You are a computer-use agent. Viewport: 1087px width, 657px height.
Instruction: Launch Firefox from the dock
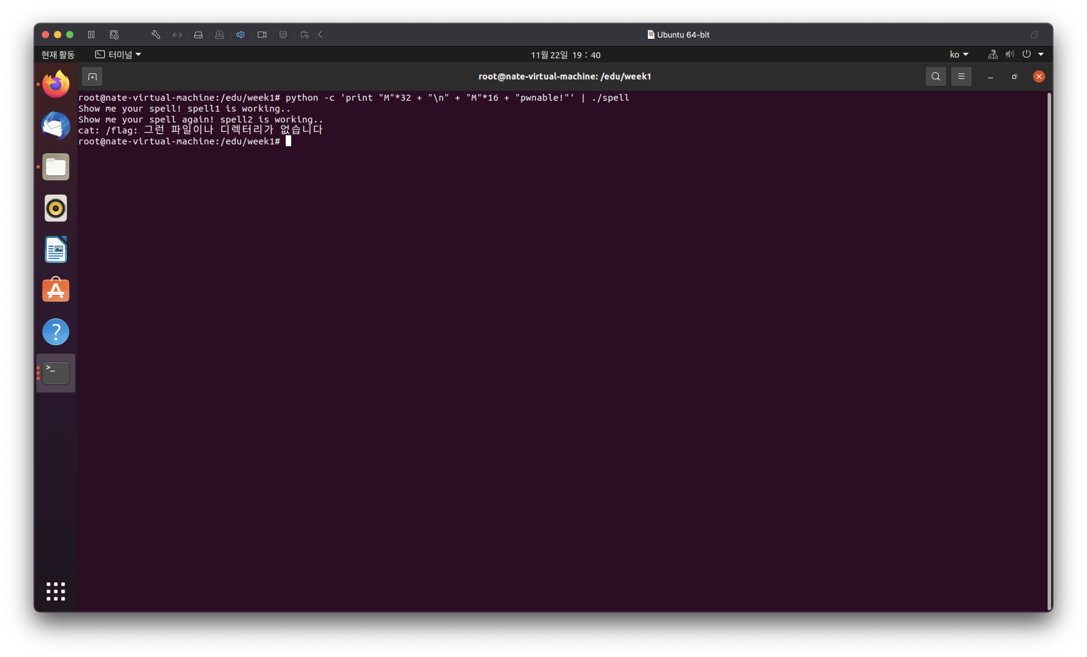pos(56,84)
